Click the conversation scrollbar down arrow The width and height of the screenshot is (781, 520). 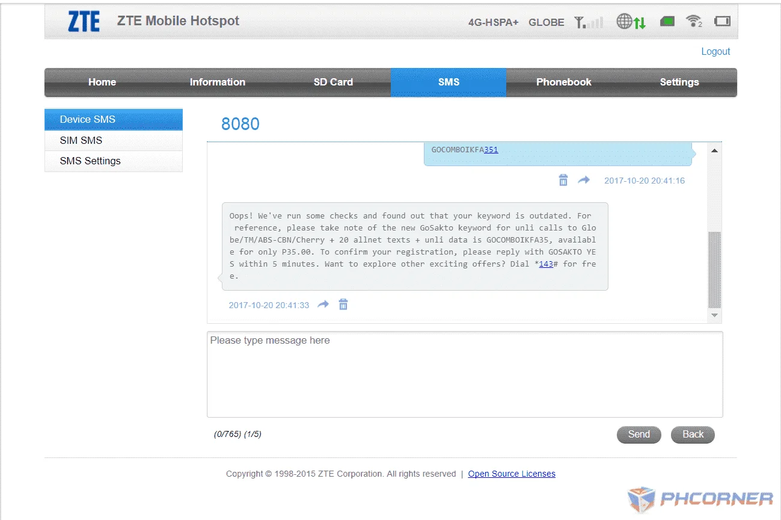[x=714, y=315]
